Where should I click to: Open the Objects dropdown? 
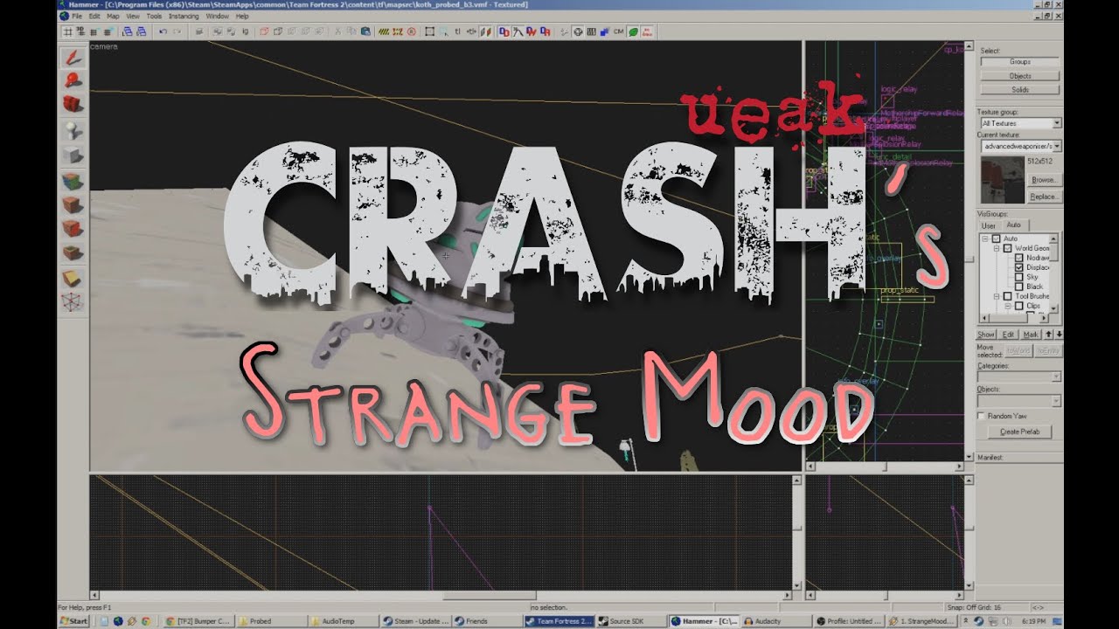[x=1057, y=401]
